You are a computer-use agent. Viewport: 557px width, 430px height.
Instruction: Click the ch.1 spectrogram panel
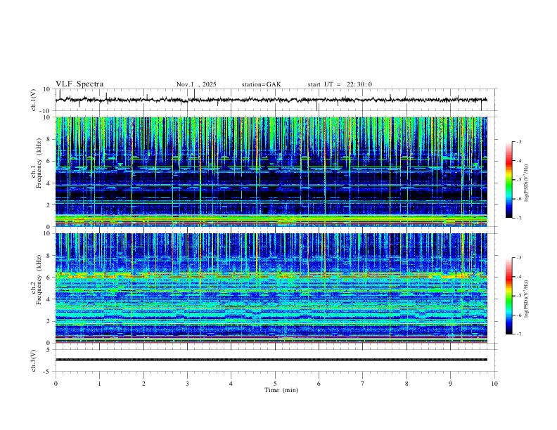click(271, 171)
